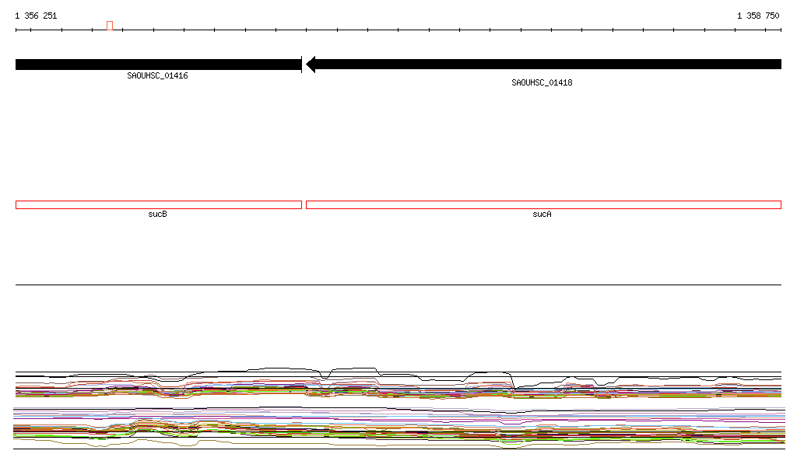Click the sucA red outlined feature
Image resolution: width=797 pixels, height=475 pixels.
543,205
